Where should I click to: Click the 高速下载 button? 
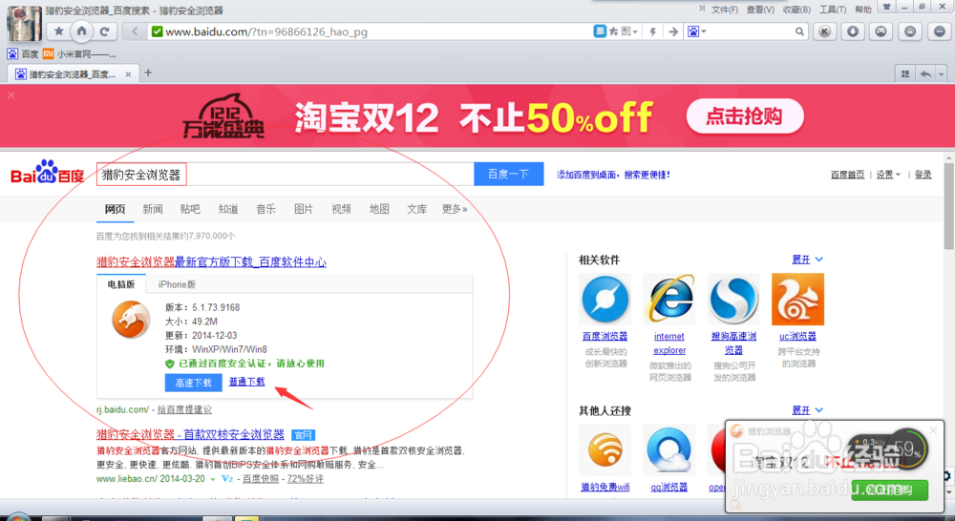193,383
